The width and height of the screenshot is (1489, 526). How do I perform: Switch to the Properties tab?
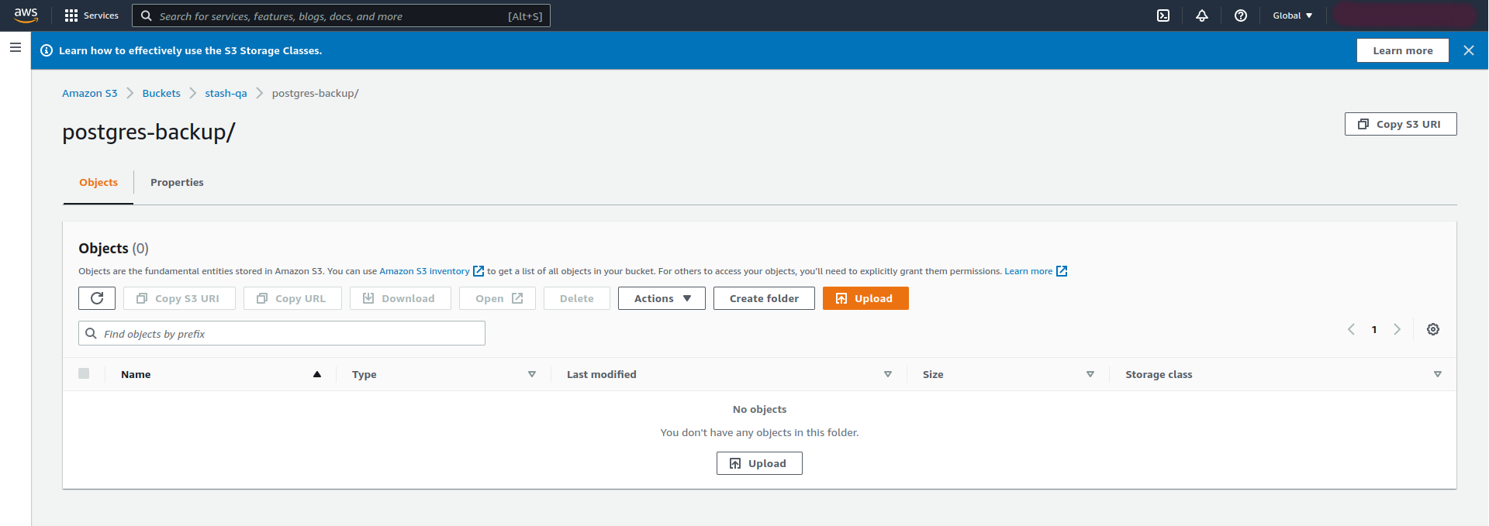pyautogui.click(x=177, y=182)
